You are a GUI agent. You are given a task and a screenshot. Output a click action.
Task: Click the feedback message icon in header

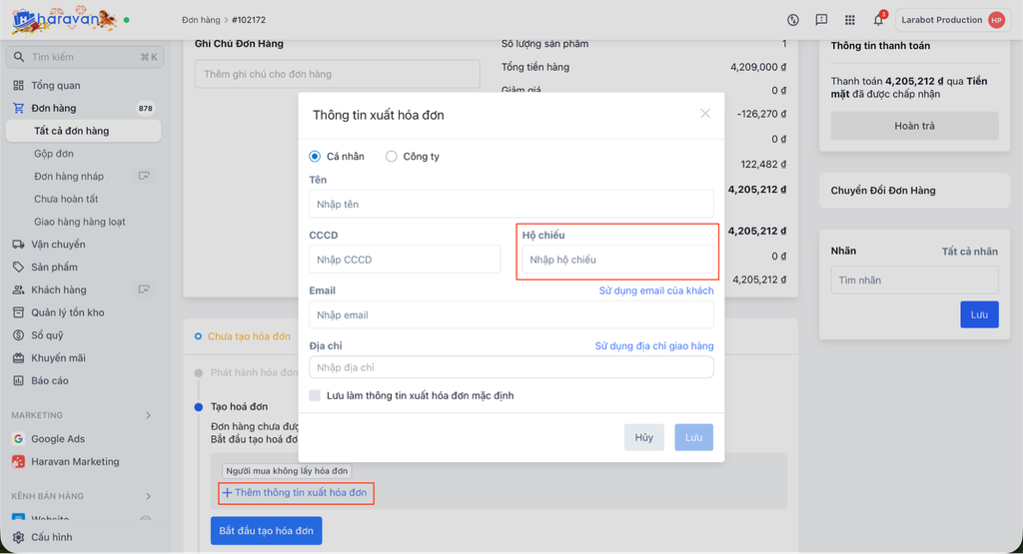[x=821, y=20]
